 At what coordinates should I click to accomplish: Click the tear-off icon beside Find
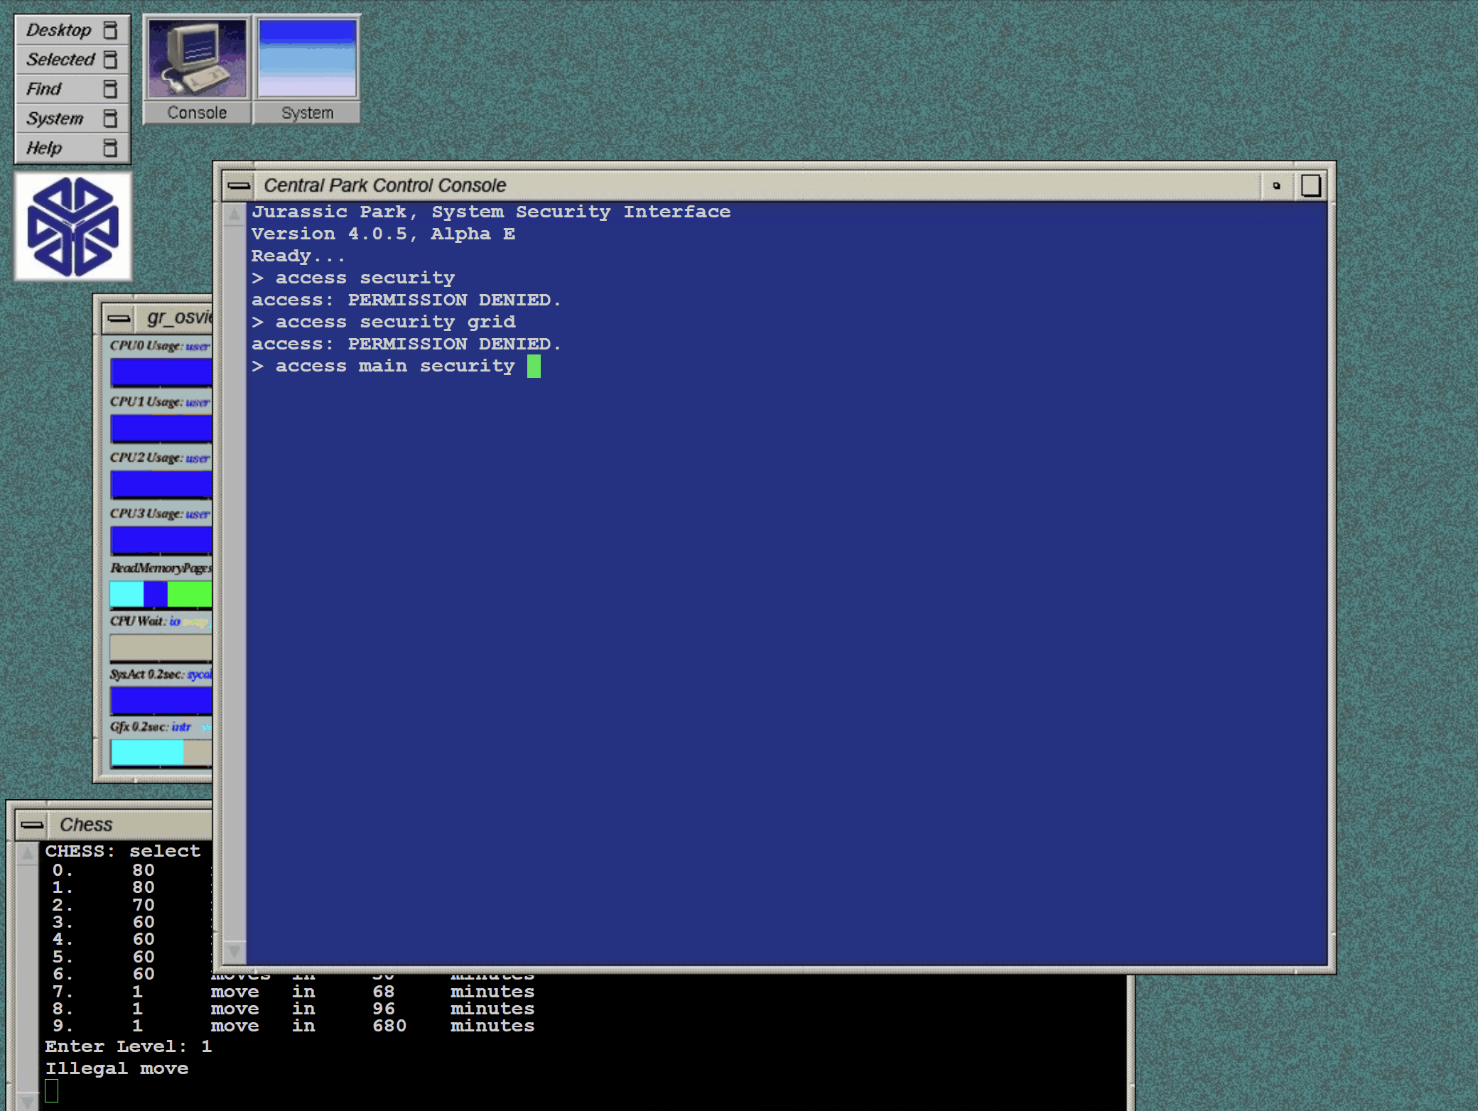[110, 89]
